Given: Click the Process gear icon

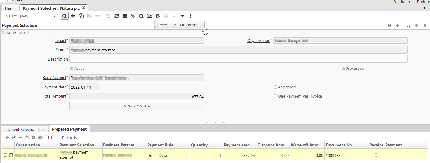Looking at the screenshot, I should [x=158, y=16].
